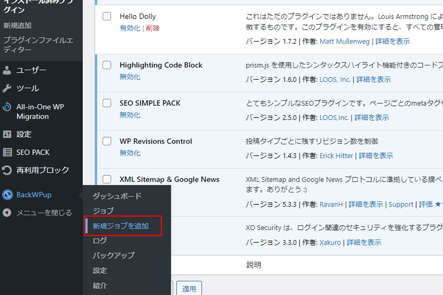Click BackWPup in the sidebar

tap(34, 195)
